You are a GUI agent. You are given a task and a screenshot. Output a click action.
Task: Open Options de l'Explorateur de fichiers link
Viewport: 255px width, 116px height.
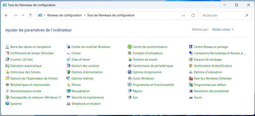click(x=34, y=78)
